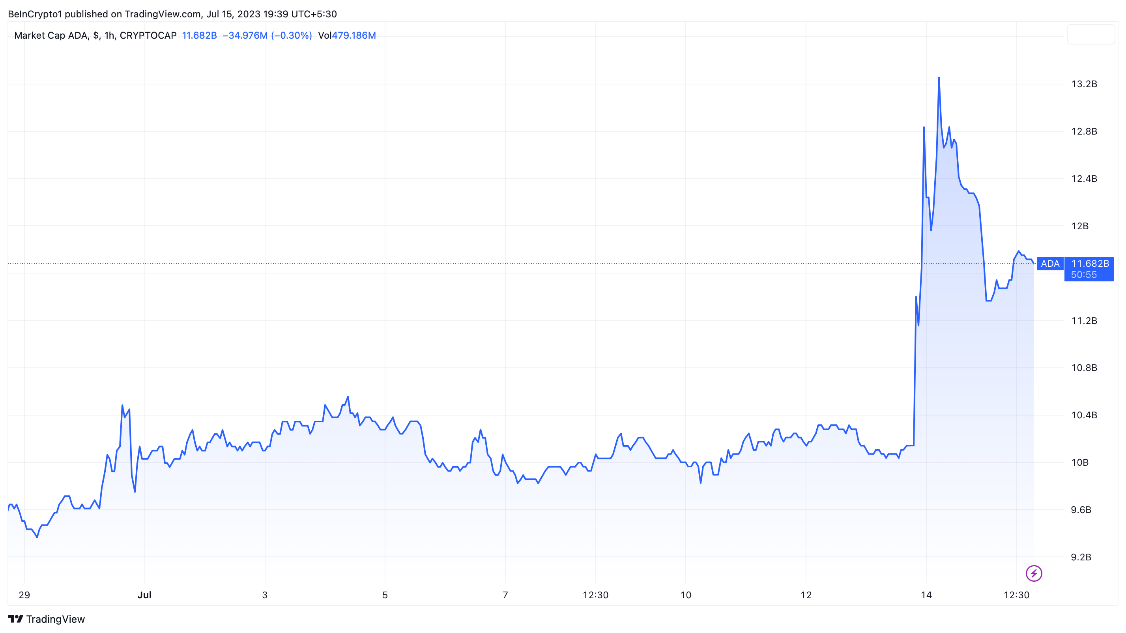Click the Jul date marker on time axis
This screenshot has height=633, width=1126.
[144, 595]
